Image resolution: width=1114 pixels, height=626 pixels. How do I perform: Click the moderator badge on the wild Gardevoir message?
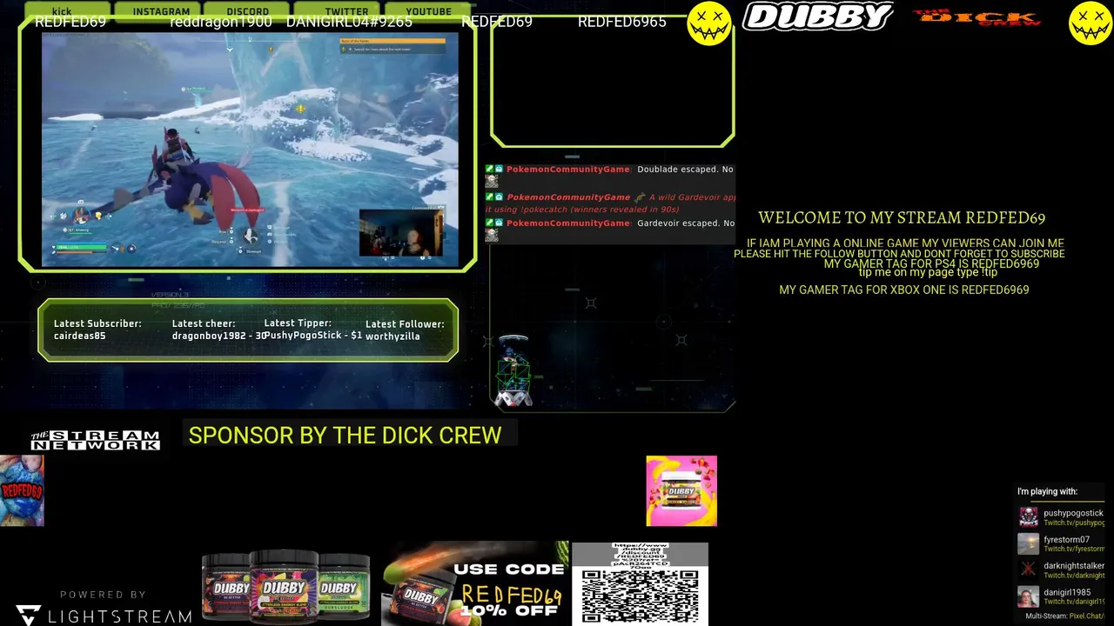(x=490, y=196)
